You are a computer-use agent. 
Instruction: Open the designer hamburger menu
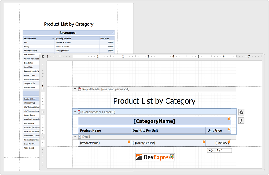43,56
